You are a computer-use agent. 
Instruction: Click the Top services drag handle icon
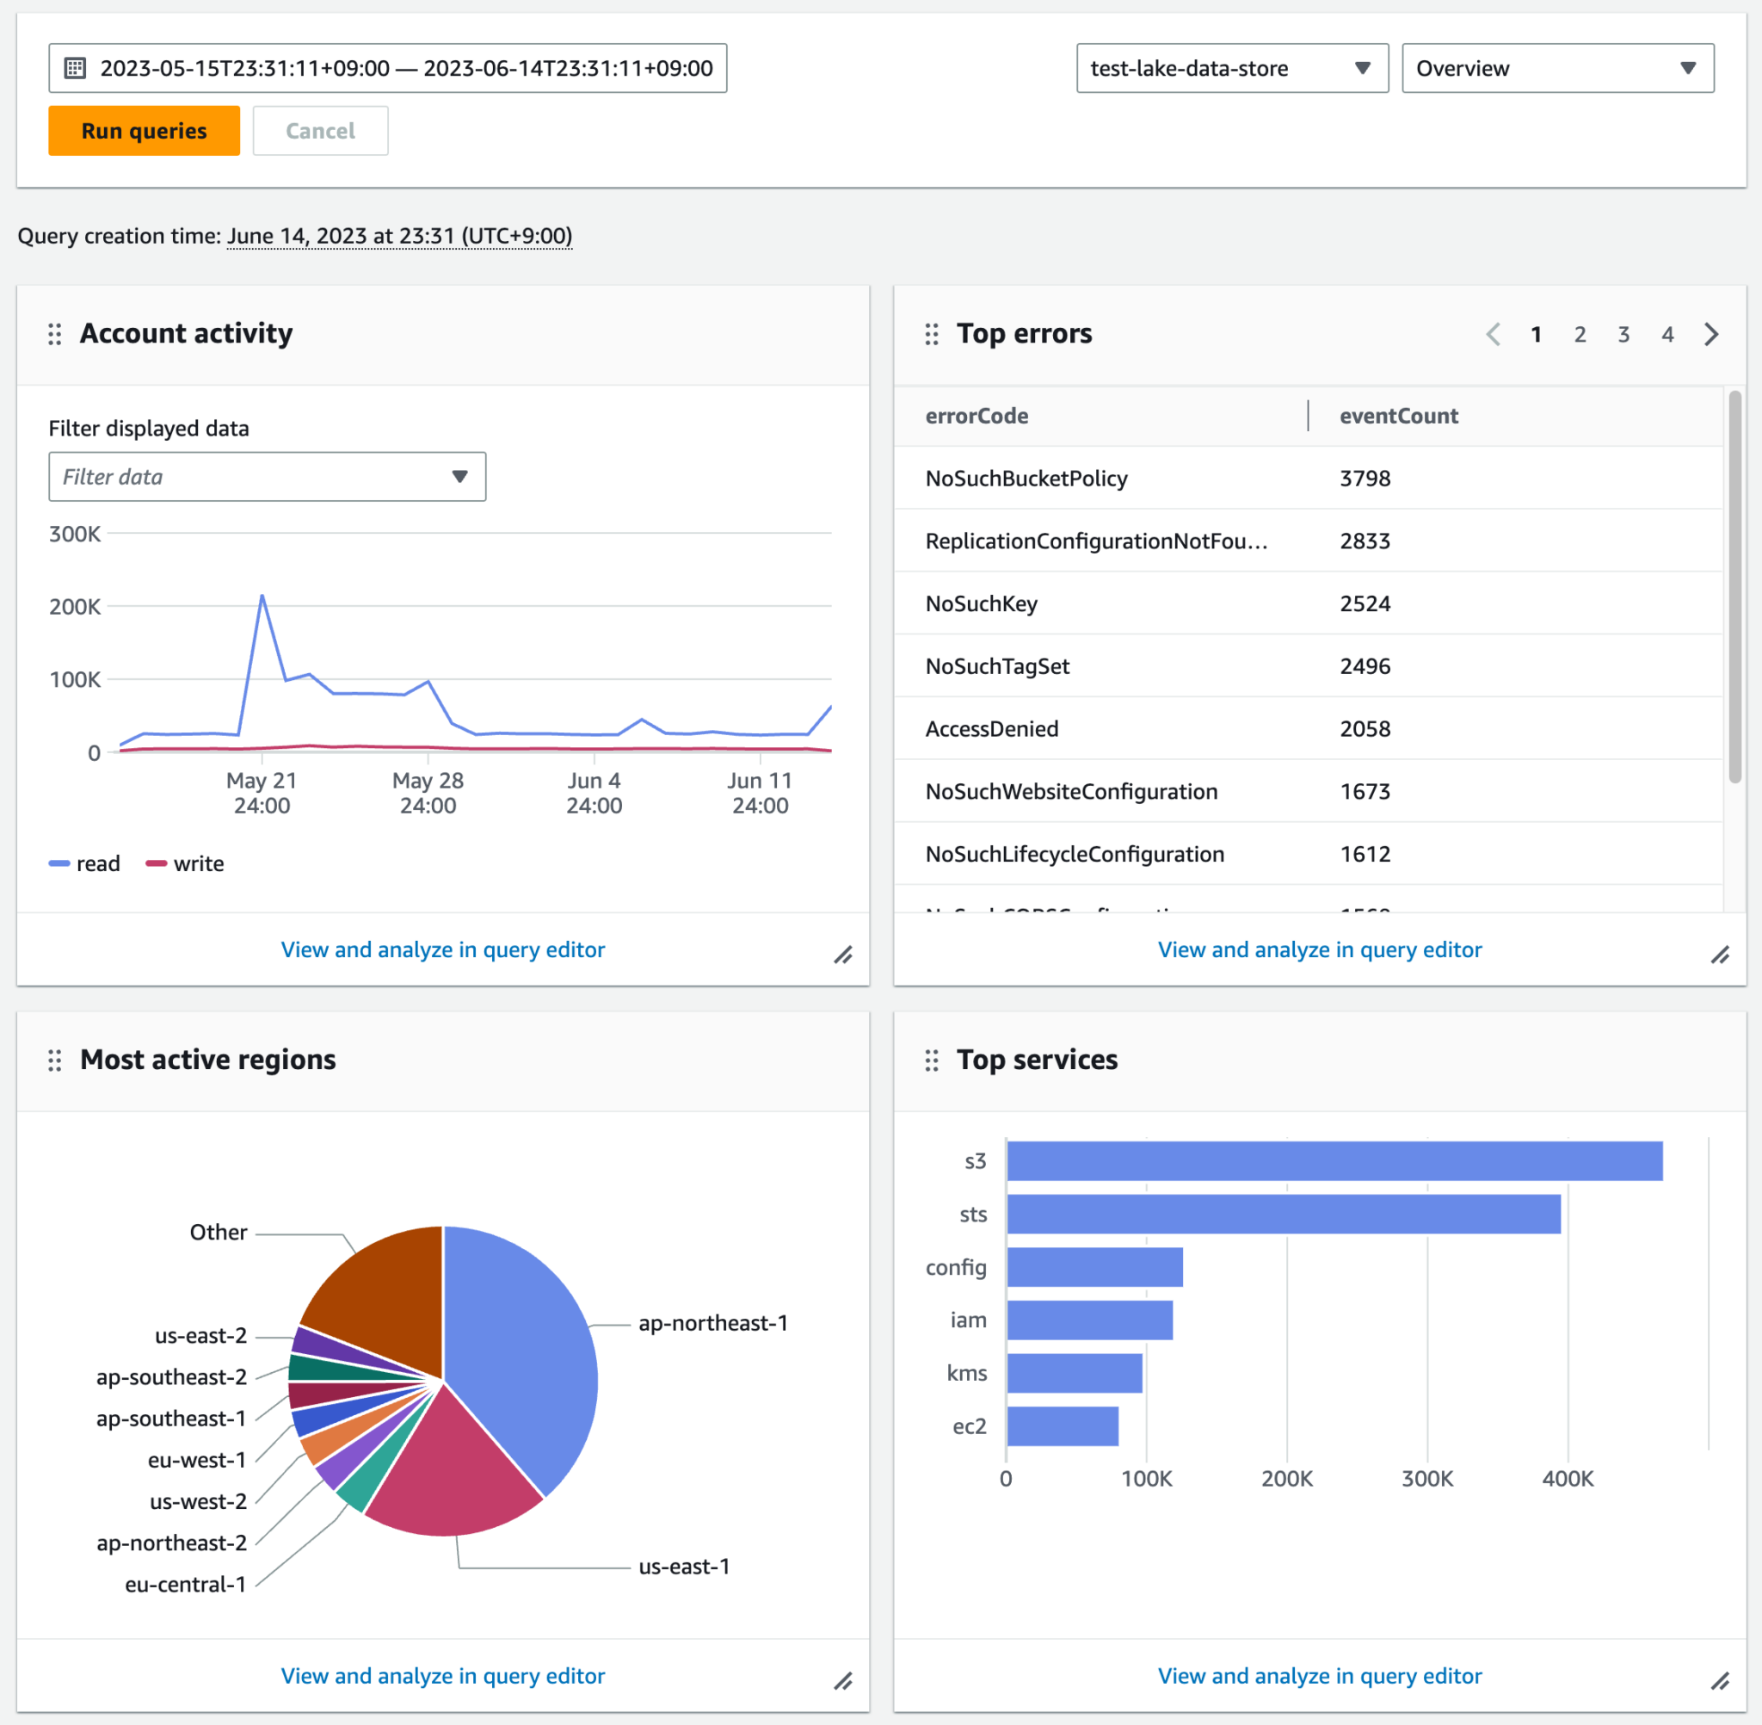pos(932,1060)
